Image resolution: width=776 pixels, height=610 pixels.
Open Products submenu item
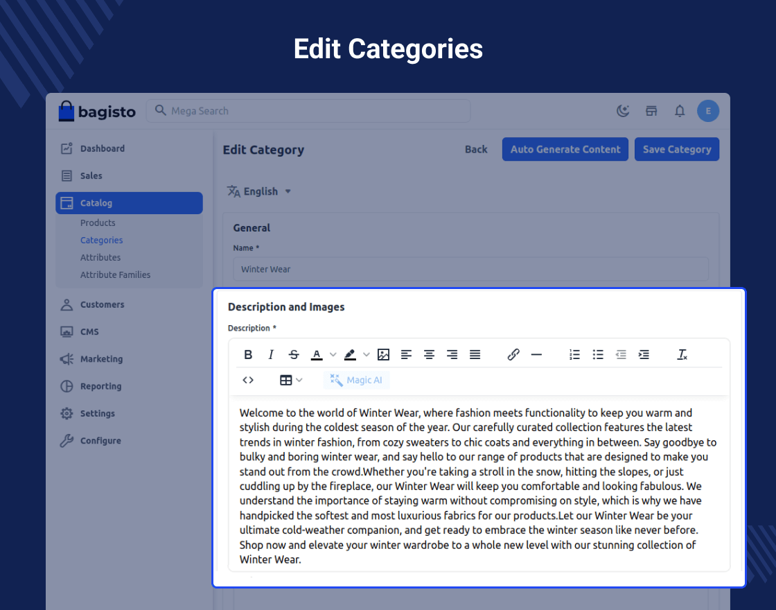[x=98, y=223]
